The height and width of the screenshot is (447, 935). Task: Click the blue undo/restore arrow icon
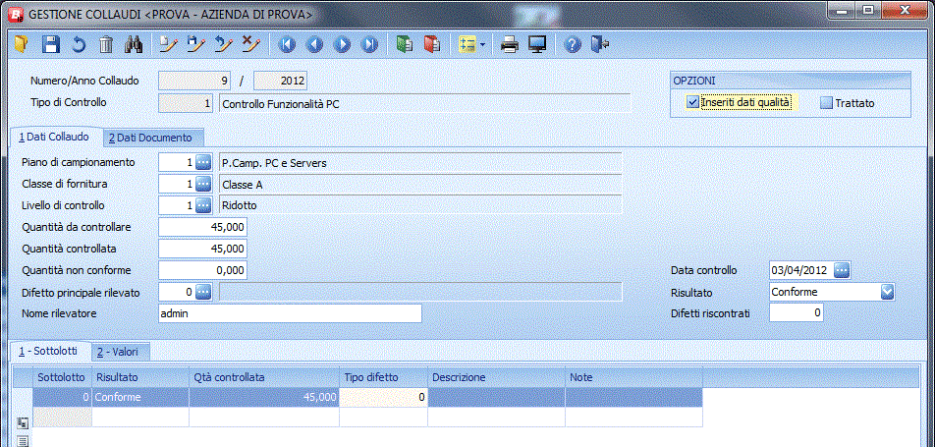point(79,45)
